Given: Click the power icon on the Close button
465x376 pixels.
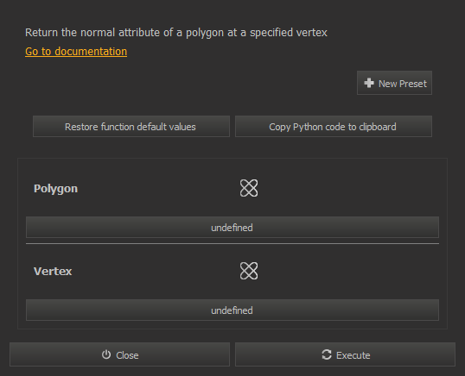Looking at the screenshot, I should (106, 354).
